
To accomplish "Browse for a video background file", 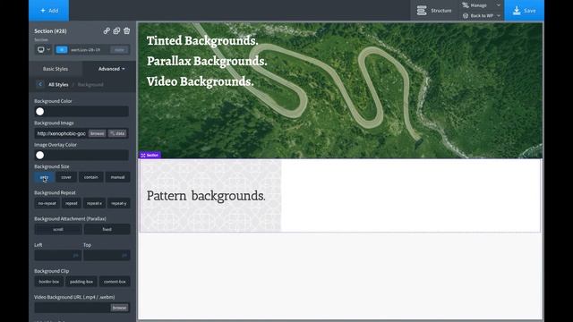I will [119, 308].
